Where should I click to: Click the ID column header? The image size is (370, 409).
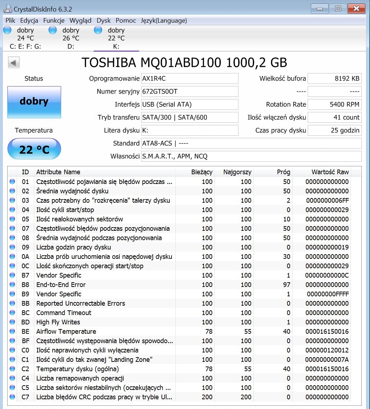point(25,172)
